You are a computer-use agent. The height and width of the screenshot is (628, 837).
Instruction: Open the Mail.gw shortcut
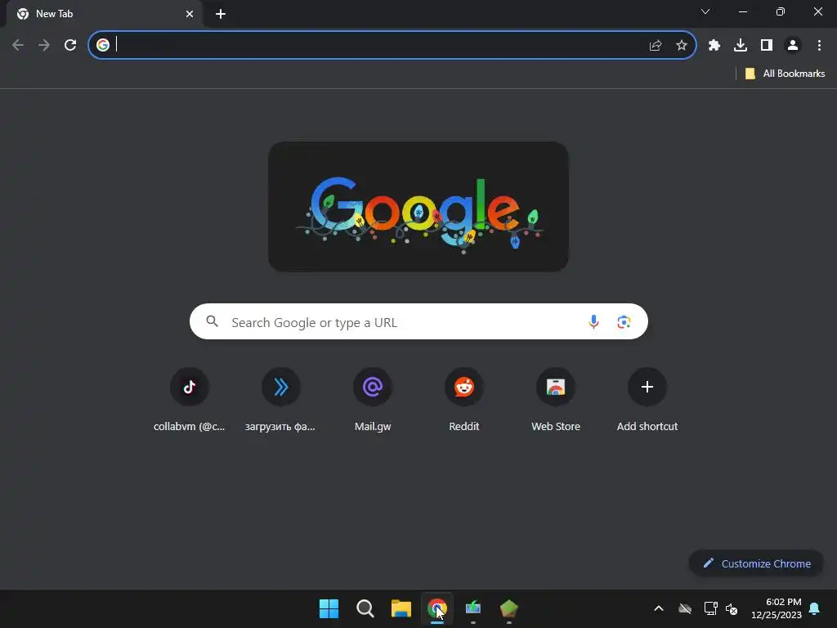[x=373, y=400]
